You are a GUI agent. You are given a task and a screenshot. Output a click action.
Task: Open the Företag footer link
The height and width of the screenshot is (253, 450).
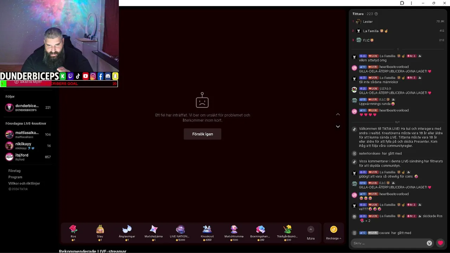point(14,171)
